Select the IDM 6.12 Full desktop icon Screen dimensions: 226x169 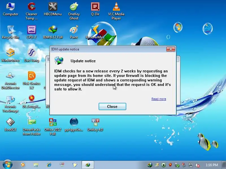(x=53, y=32)
